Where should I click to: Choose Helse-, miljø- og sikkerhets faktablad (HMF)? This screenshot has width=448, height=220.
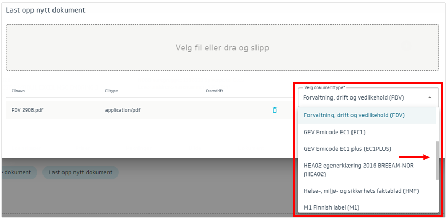361,191
